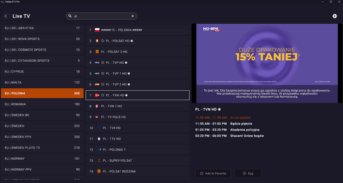
Task: Click the back arrow next to Live TV
Action: pos(6,16)
